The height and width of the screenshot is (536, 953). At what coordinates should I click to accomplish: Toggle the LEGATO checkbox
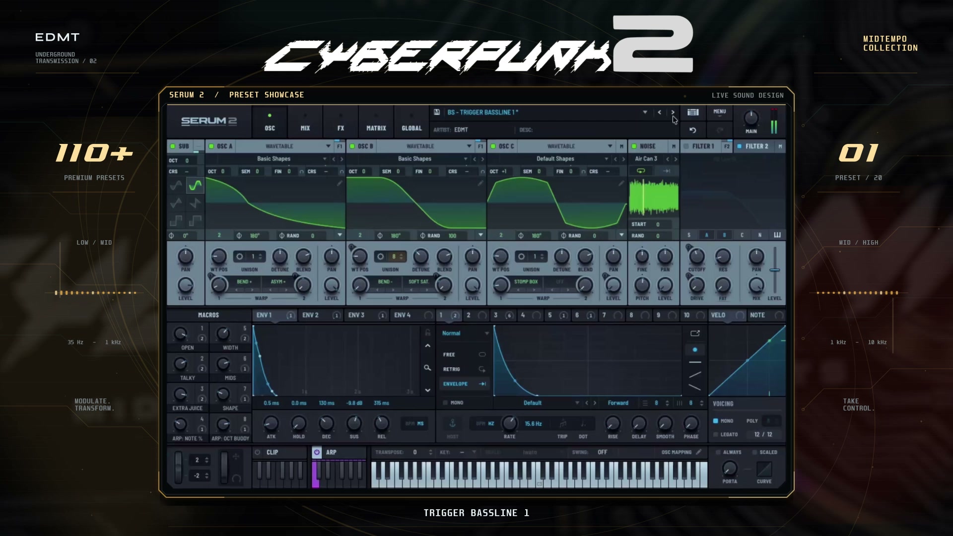point(716,434)
